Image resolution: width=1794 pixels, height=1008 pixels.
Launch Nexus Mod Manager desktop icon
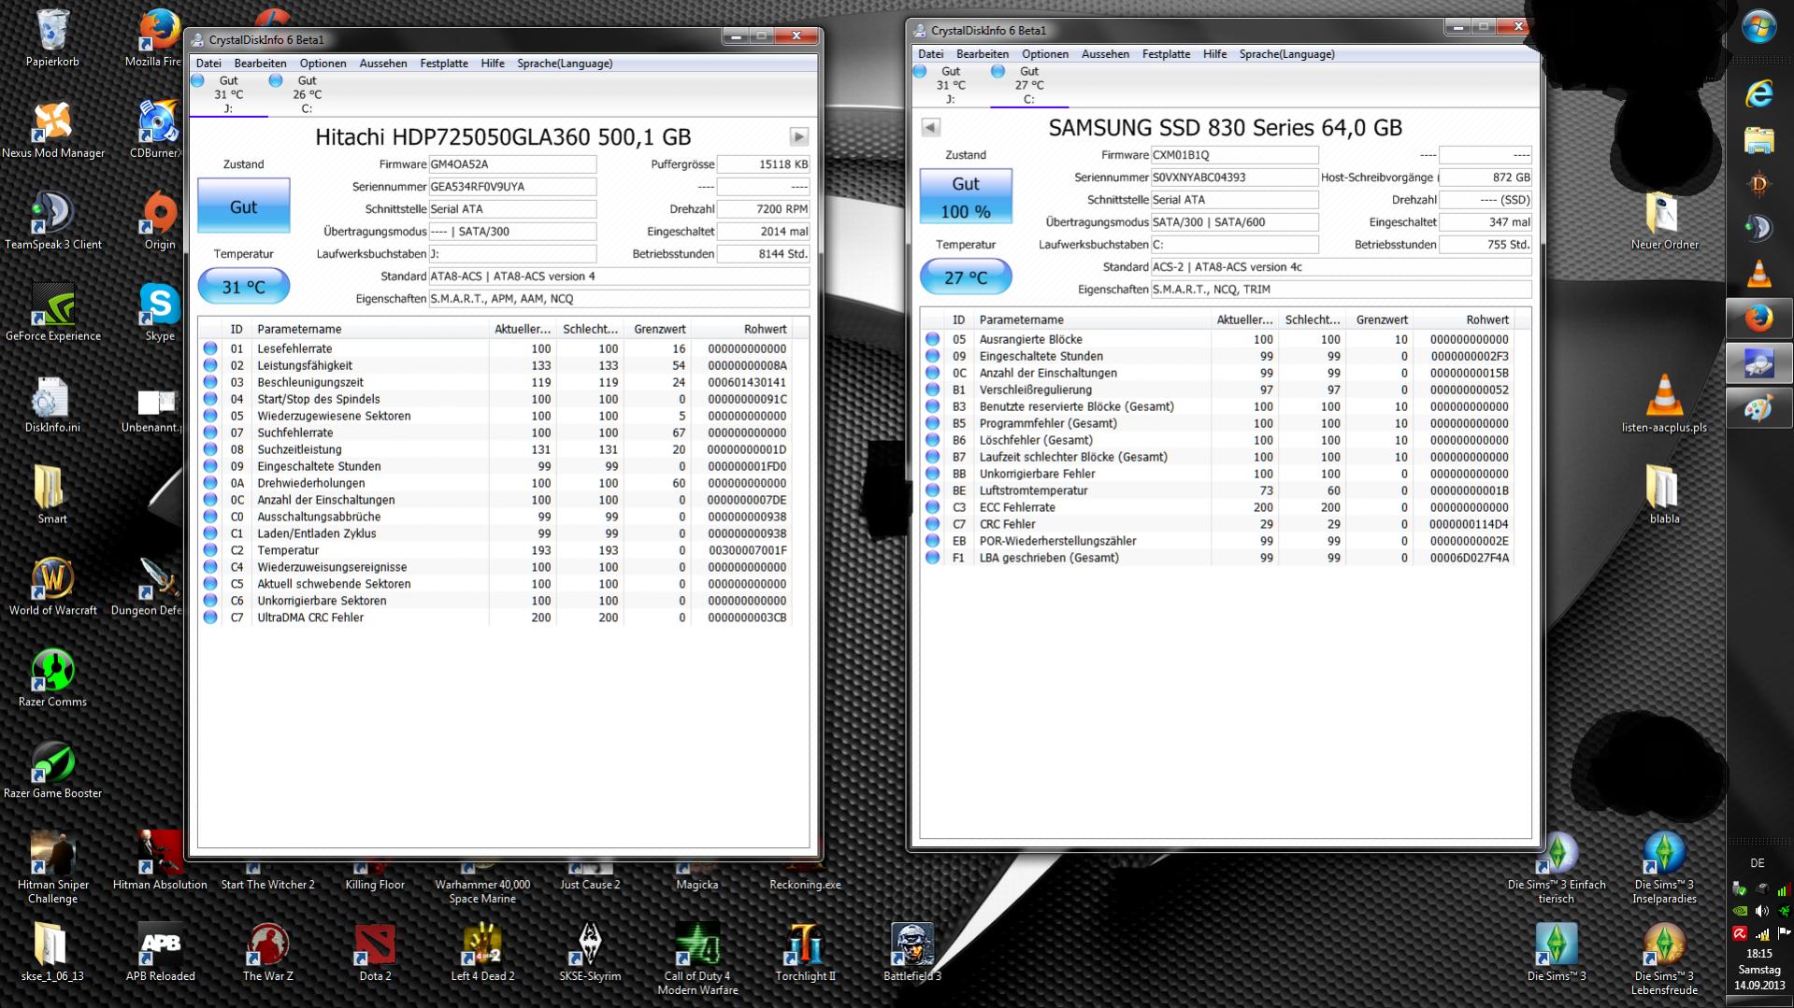[x=52, y=129]
